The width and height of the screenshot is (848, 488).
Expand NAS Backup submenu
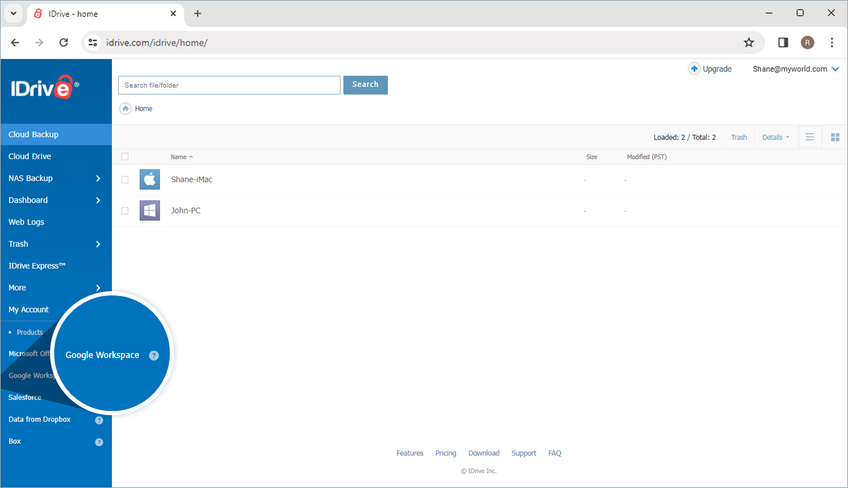pos(98,179)
